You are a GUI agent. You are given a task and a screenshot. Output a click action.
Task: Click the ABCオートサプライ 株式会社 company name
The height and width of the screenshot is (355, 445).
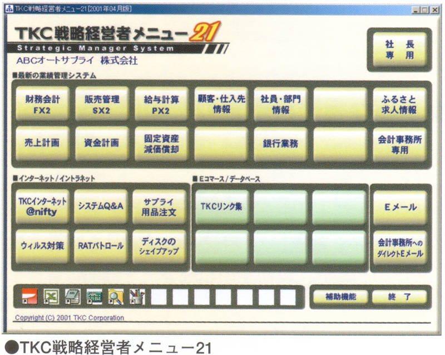coord(77,61)
